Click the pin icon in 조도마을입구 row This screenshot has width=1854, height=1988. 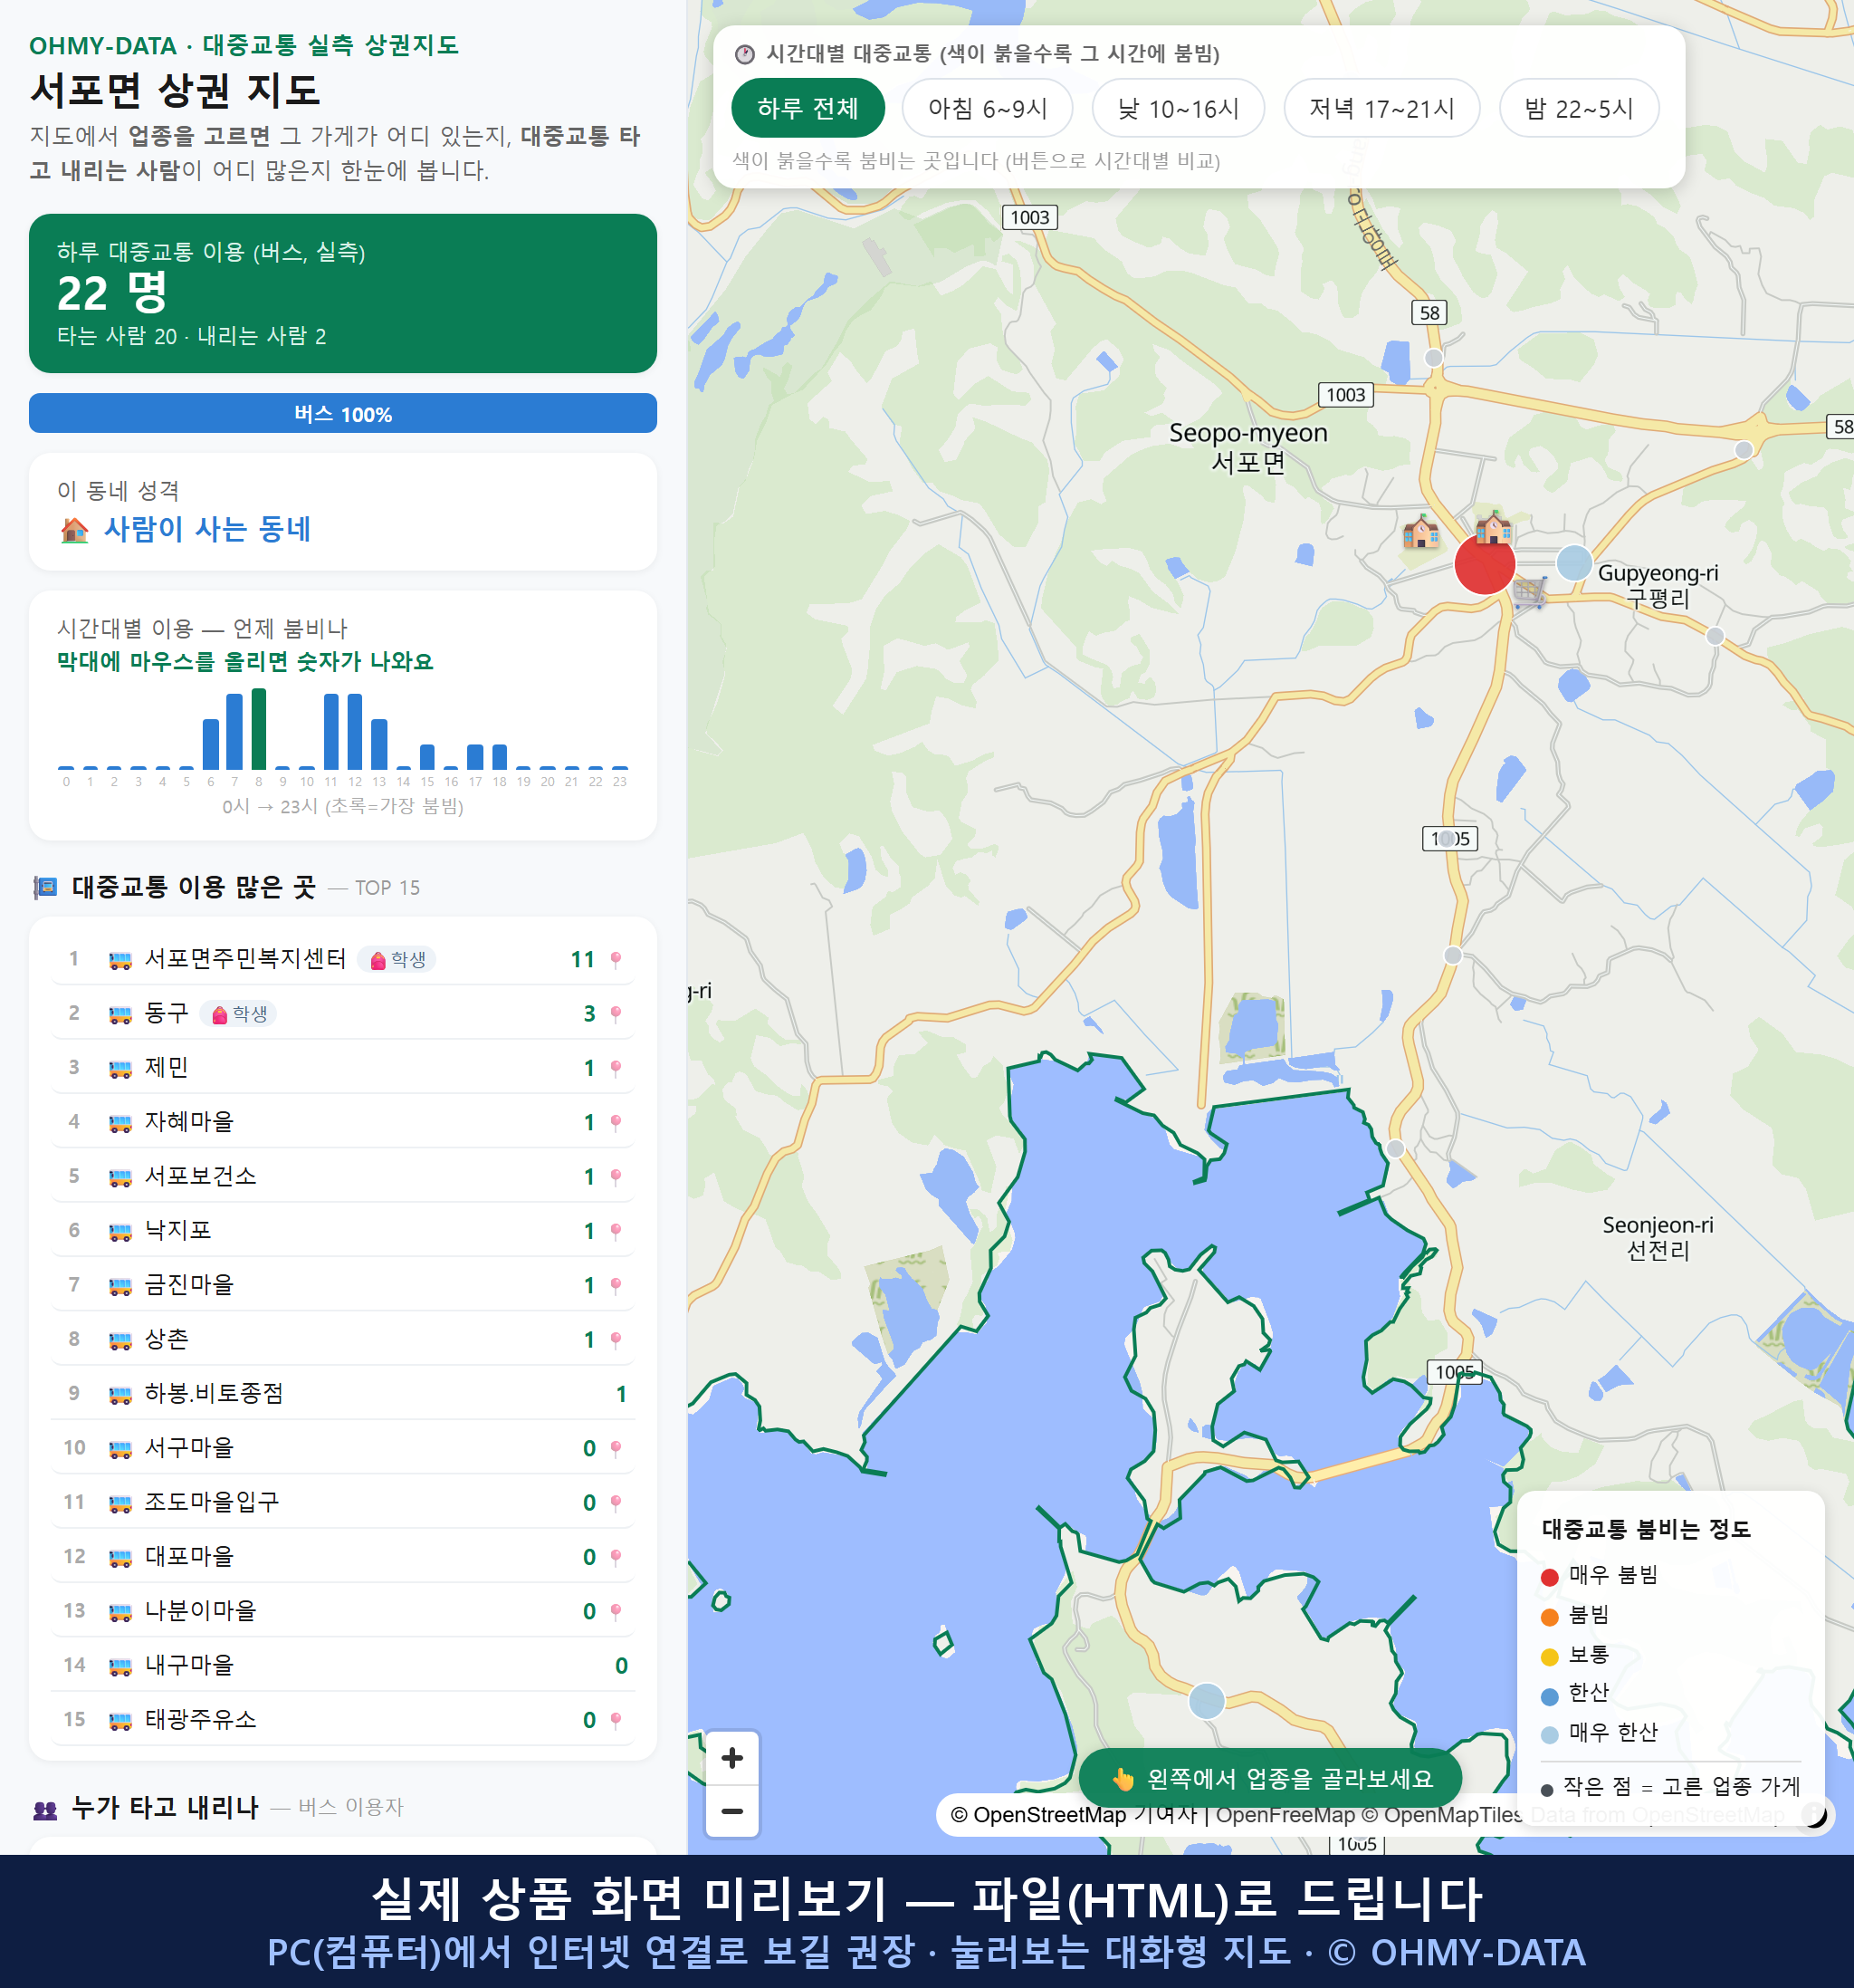[x=616, y=1503]
